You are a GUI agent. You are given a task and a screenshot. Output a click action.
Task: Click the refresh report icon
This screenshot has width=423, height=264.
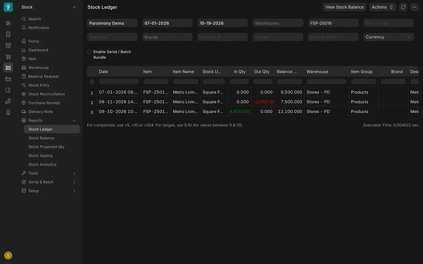403,7
